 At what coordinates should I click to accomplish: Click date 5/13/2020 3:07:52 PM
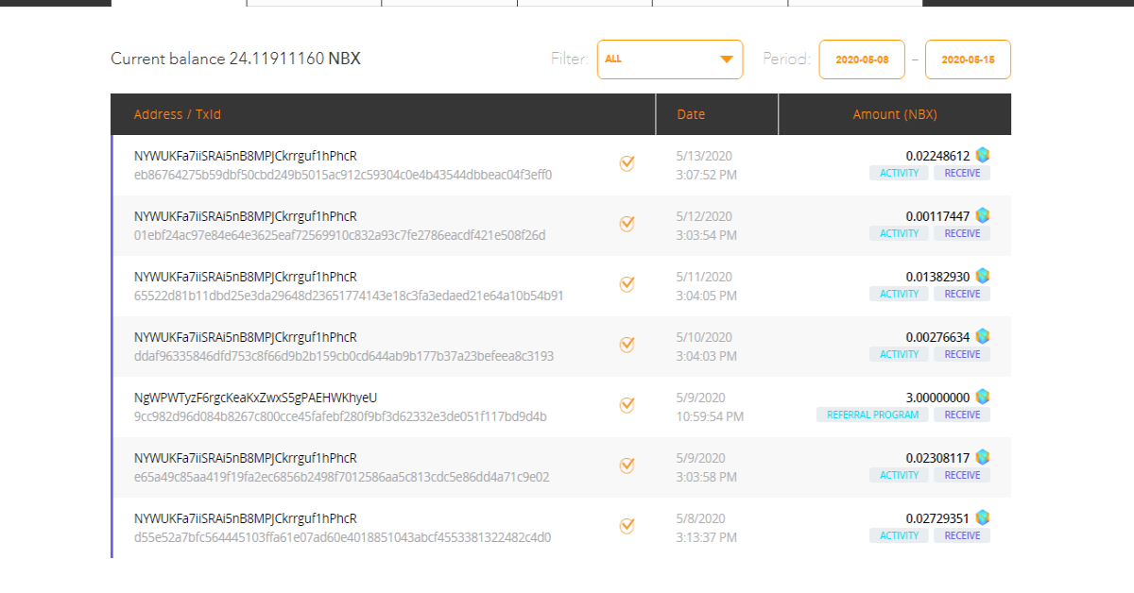click(x=707, y=165)
